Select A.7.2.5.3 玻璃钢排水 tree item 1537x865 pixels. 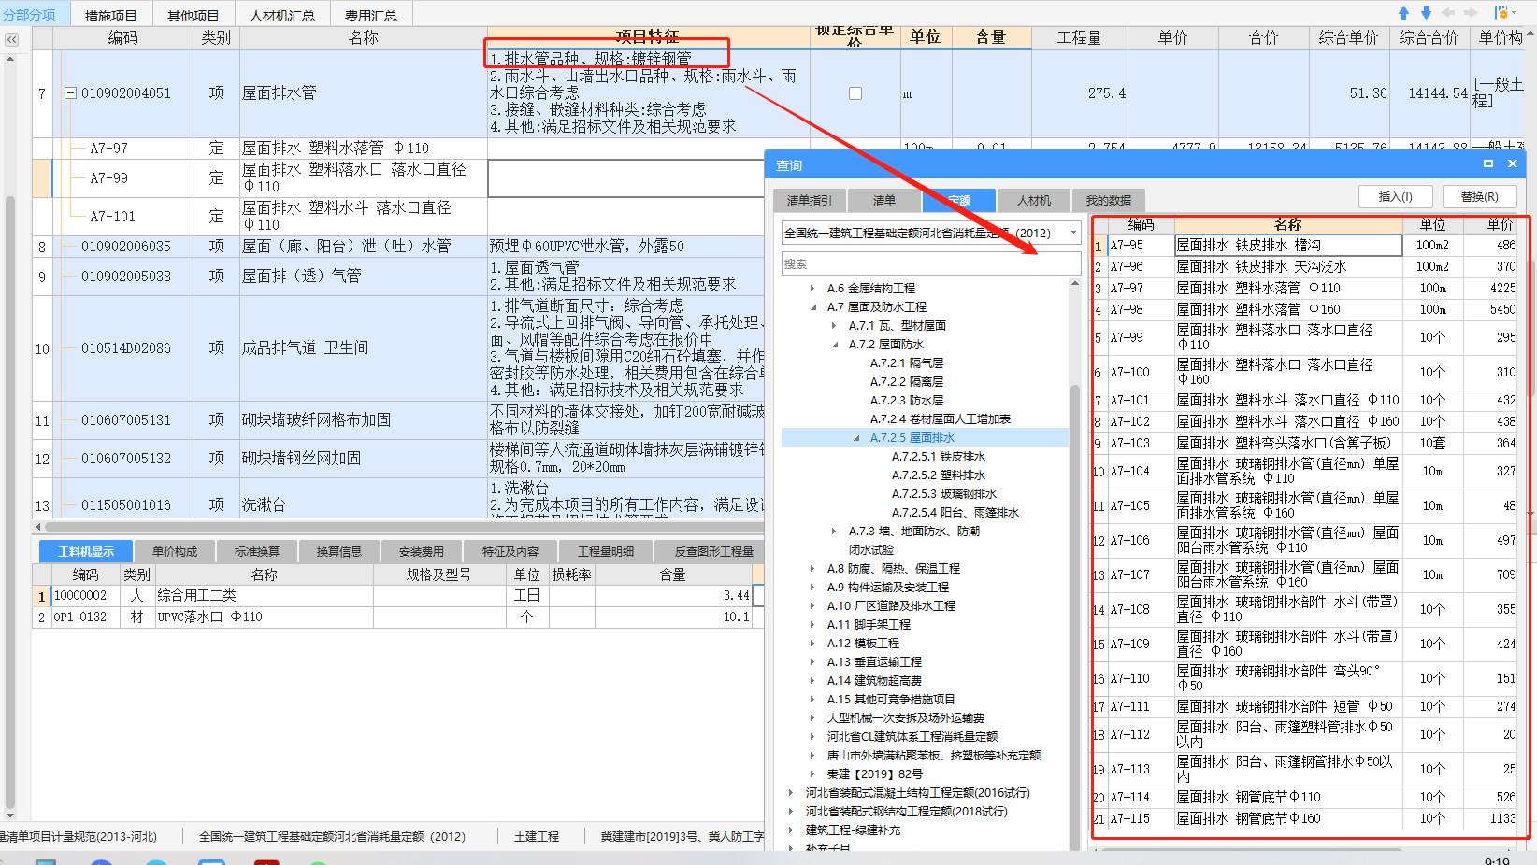[943, 494]
